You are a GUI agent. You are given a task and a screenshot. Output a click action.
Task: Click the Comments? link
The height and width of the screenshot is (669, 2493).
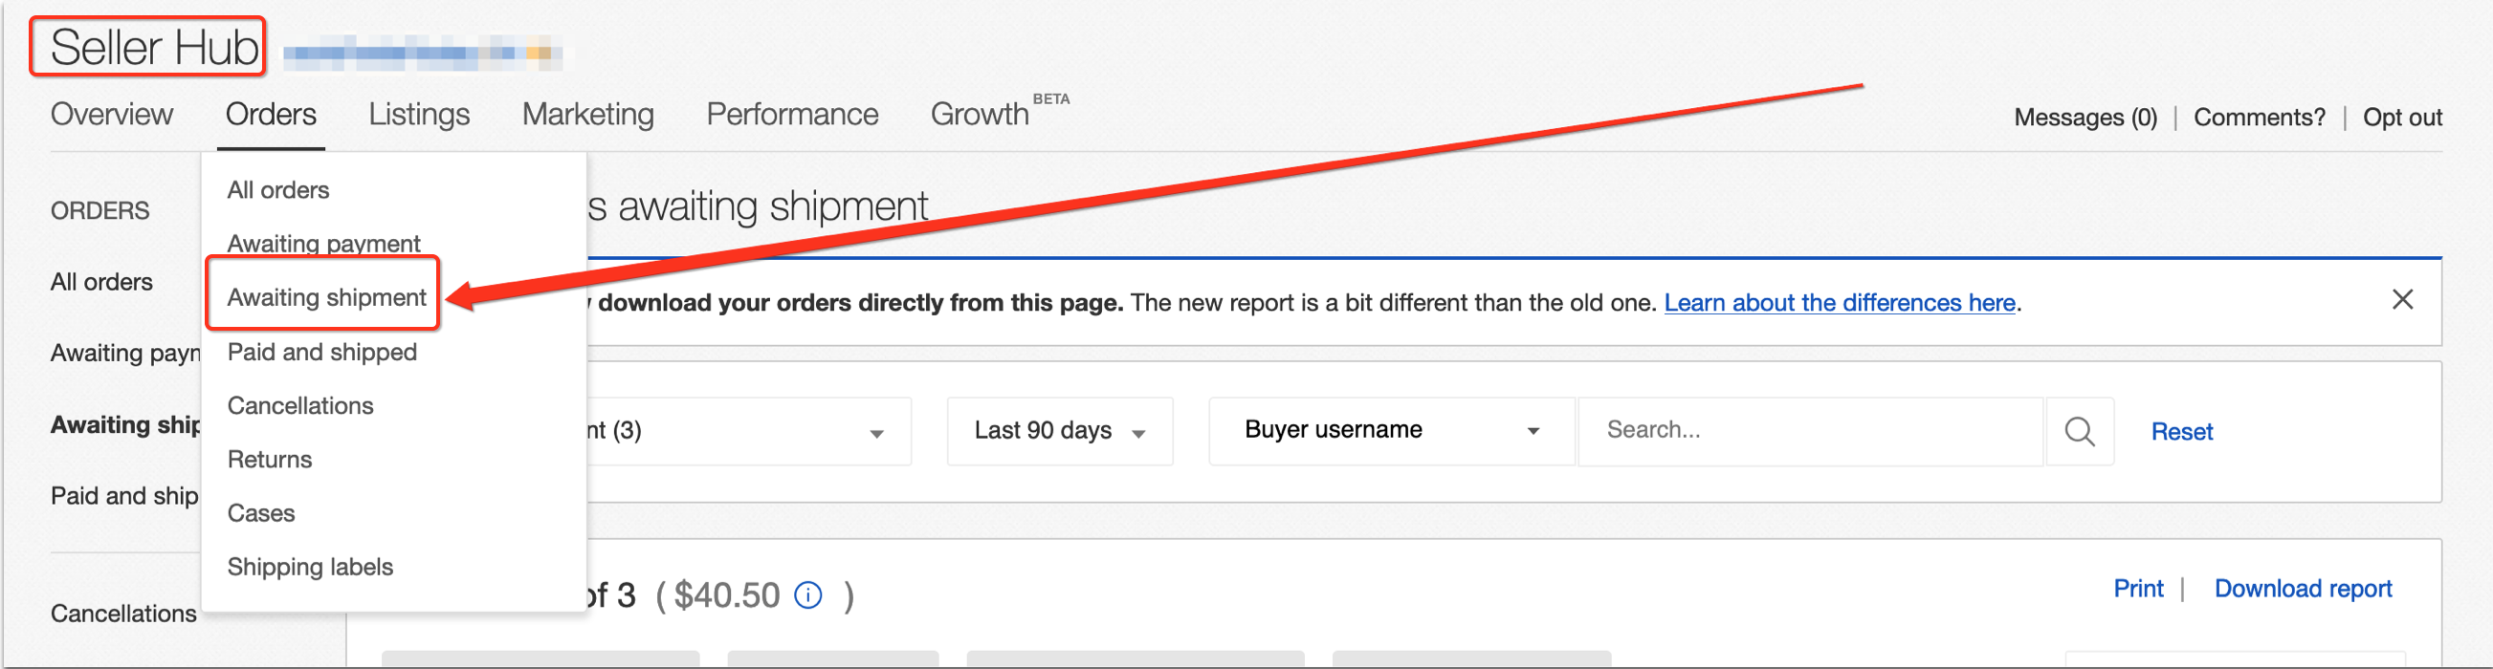pyautogui.click(x=2259, y=118)
